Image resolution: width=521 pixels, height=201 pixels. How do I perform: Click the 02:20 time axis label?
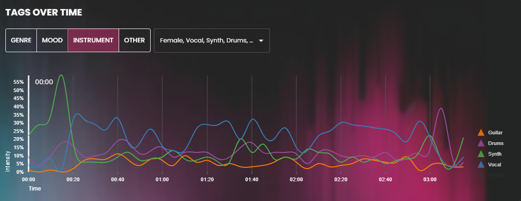point(341,179)
